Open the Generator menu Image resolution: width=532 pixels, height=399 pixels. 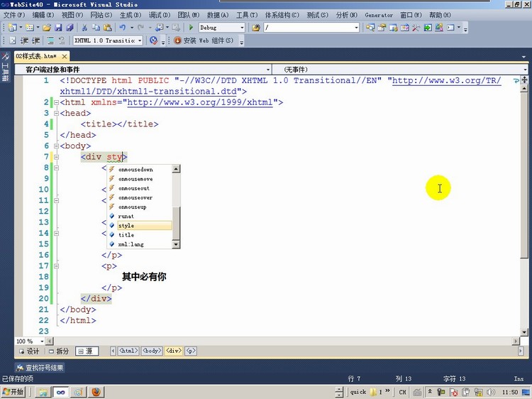pos(379,15)
